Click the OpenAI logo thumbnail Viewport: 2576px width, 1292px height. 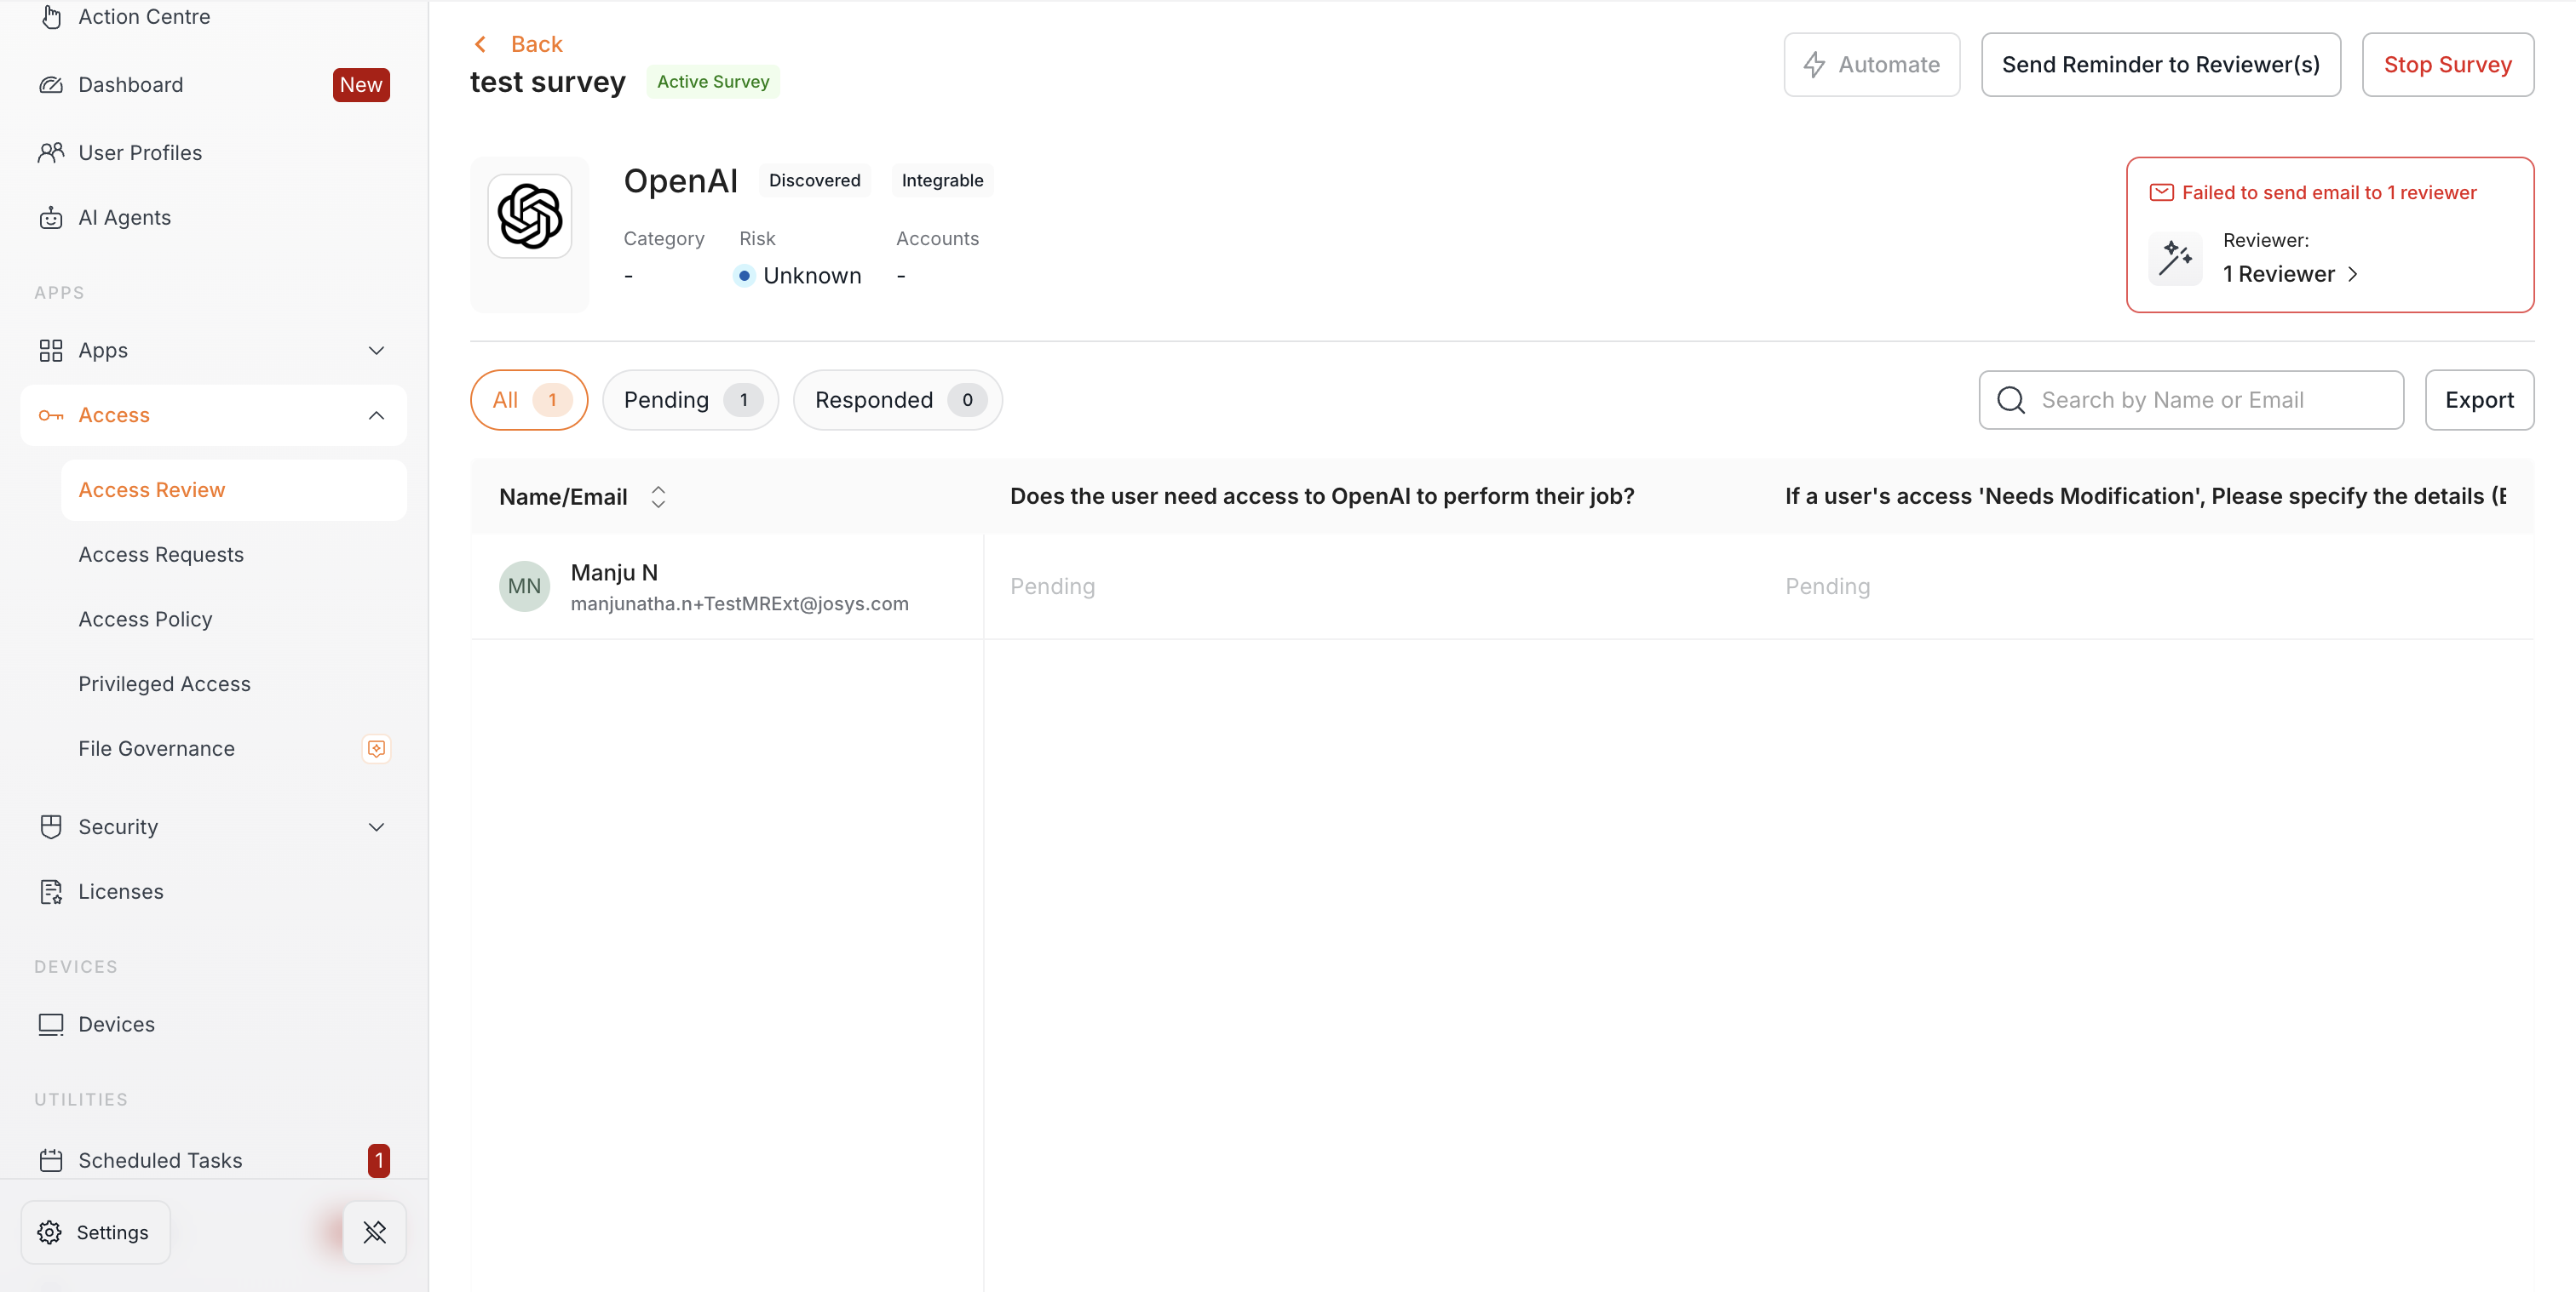pyautogui.click(x=530, y=217)
